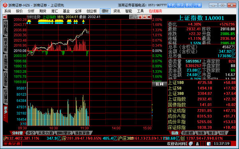Click the 行情 button in the title bar
The width and height of the screenshot is (239, 149).
[198, 5]
